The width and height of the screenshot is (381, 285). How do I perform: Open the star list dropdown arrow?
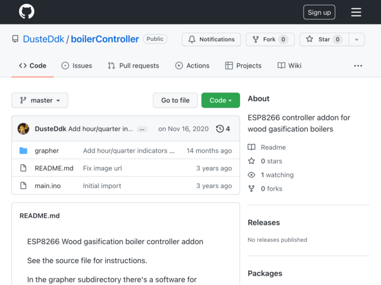[357, 39]
